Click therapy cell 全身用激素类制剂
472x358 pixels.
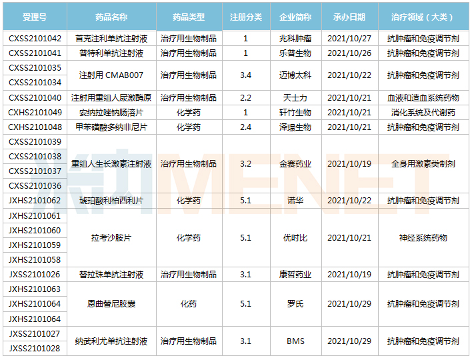[423, 164]
